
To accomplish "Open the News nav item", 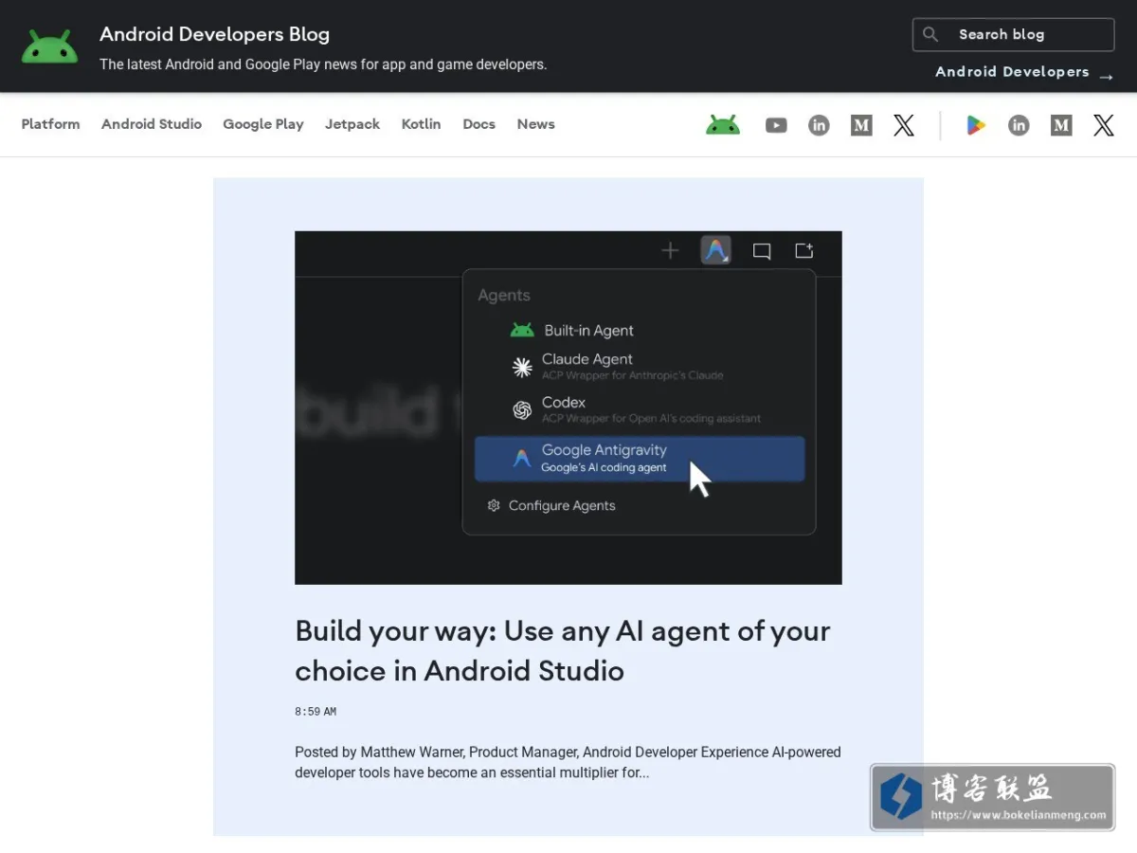I will (x=535, y=124).
